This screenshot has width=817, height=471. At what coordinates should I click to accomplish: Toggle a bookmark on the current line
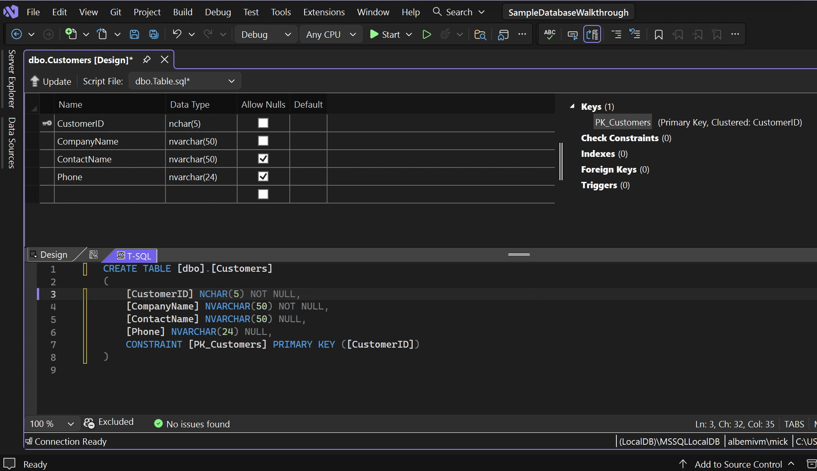[x=658, y=34]
